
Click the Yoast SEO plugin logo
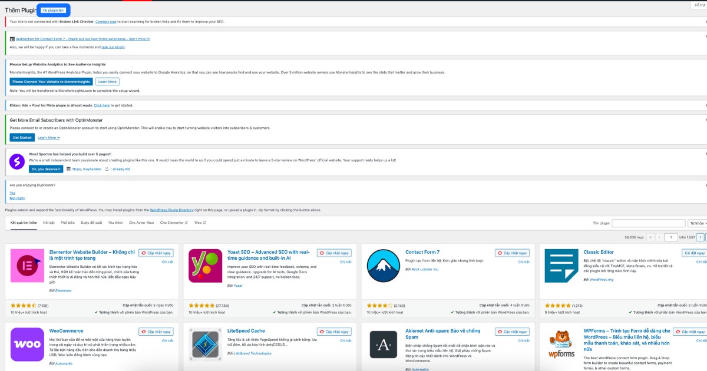pyautogui.click(x=206, y=266)
